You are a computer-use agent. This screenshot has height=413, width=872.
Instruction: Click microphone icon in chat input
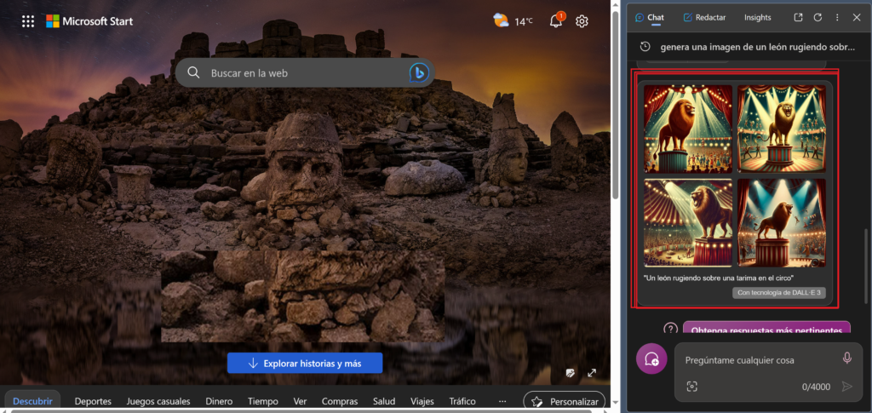click(846, 359)
